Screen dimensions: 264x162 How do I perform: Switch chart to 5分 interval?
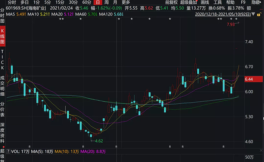(48, 2)
